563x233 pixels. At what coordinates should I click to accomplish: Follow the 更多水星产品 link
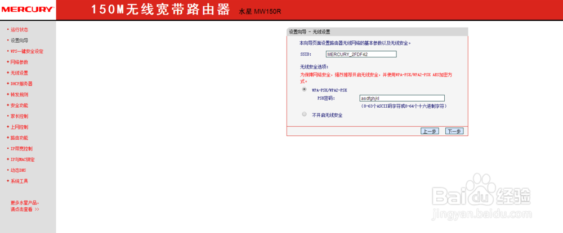(25, 206)
